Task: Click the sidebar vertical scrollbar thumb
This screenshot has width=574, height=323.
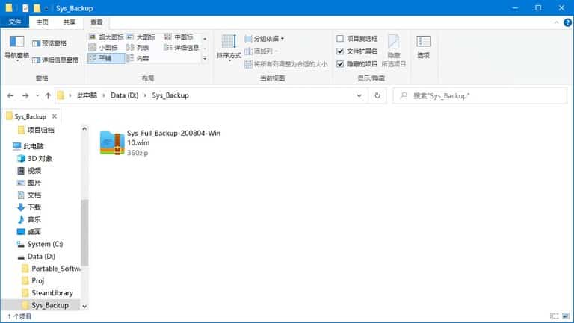Action: 84,233
